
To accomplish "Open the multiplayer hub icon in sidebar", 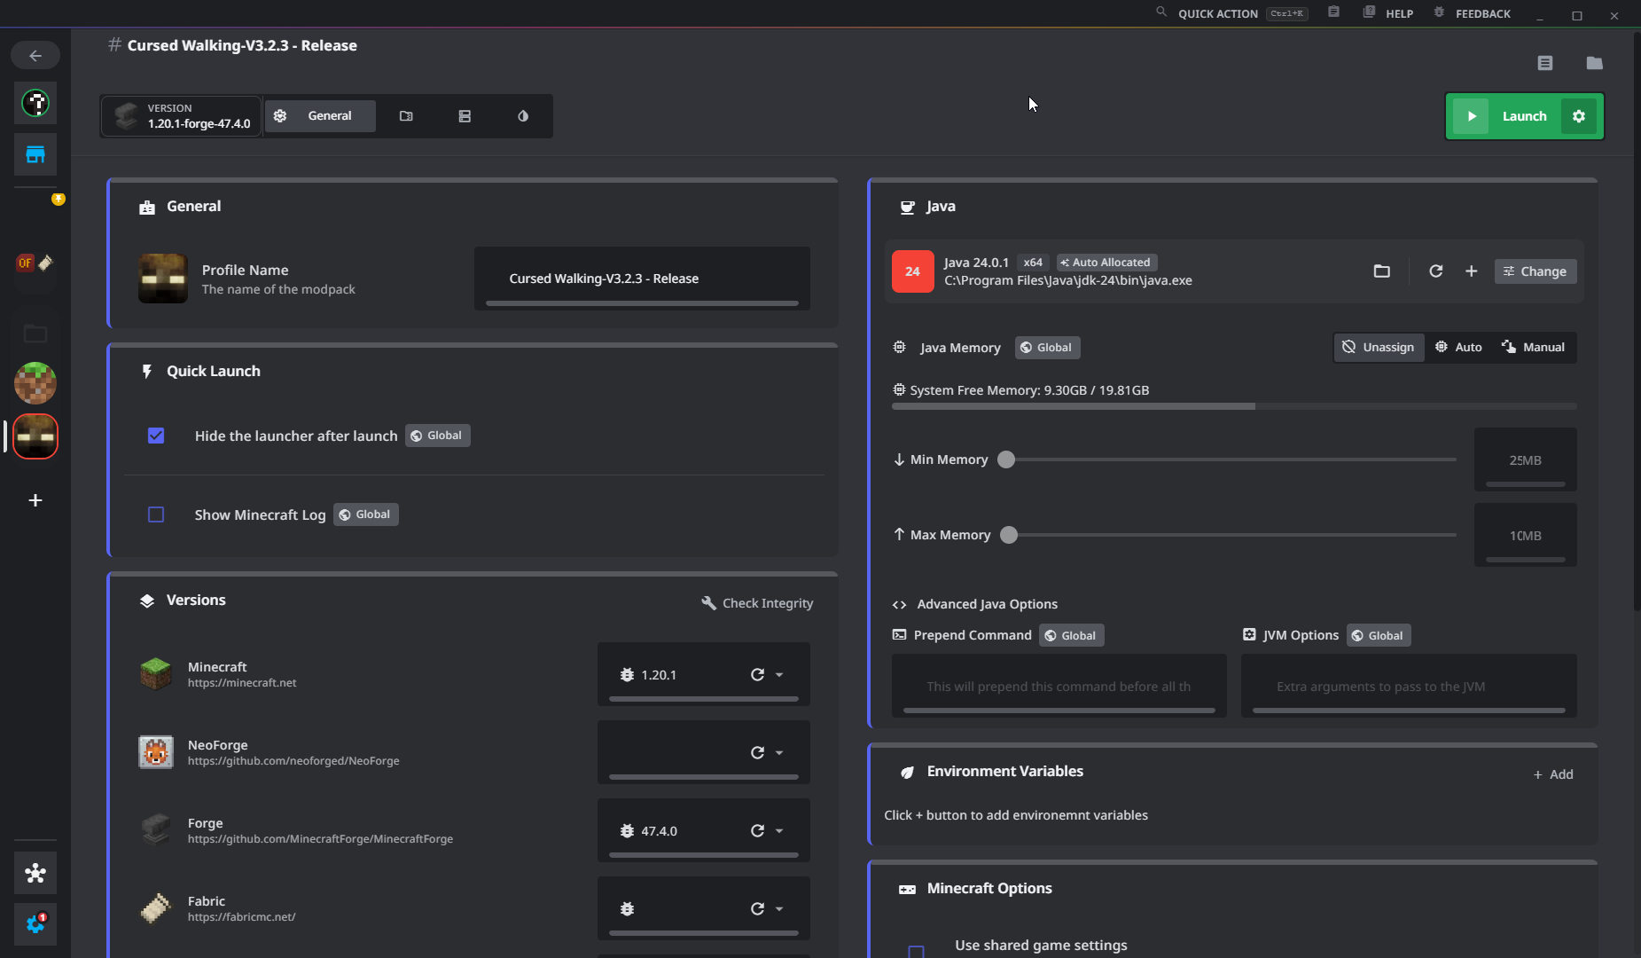I will [x=35, y=874].
